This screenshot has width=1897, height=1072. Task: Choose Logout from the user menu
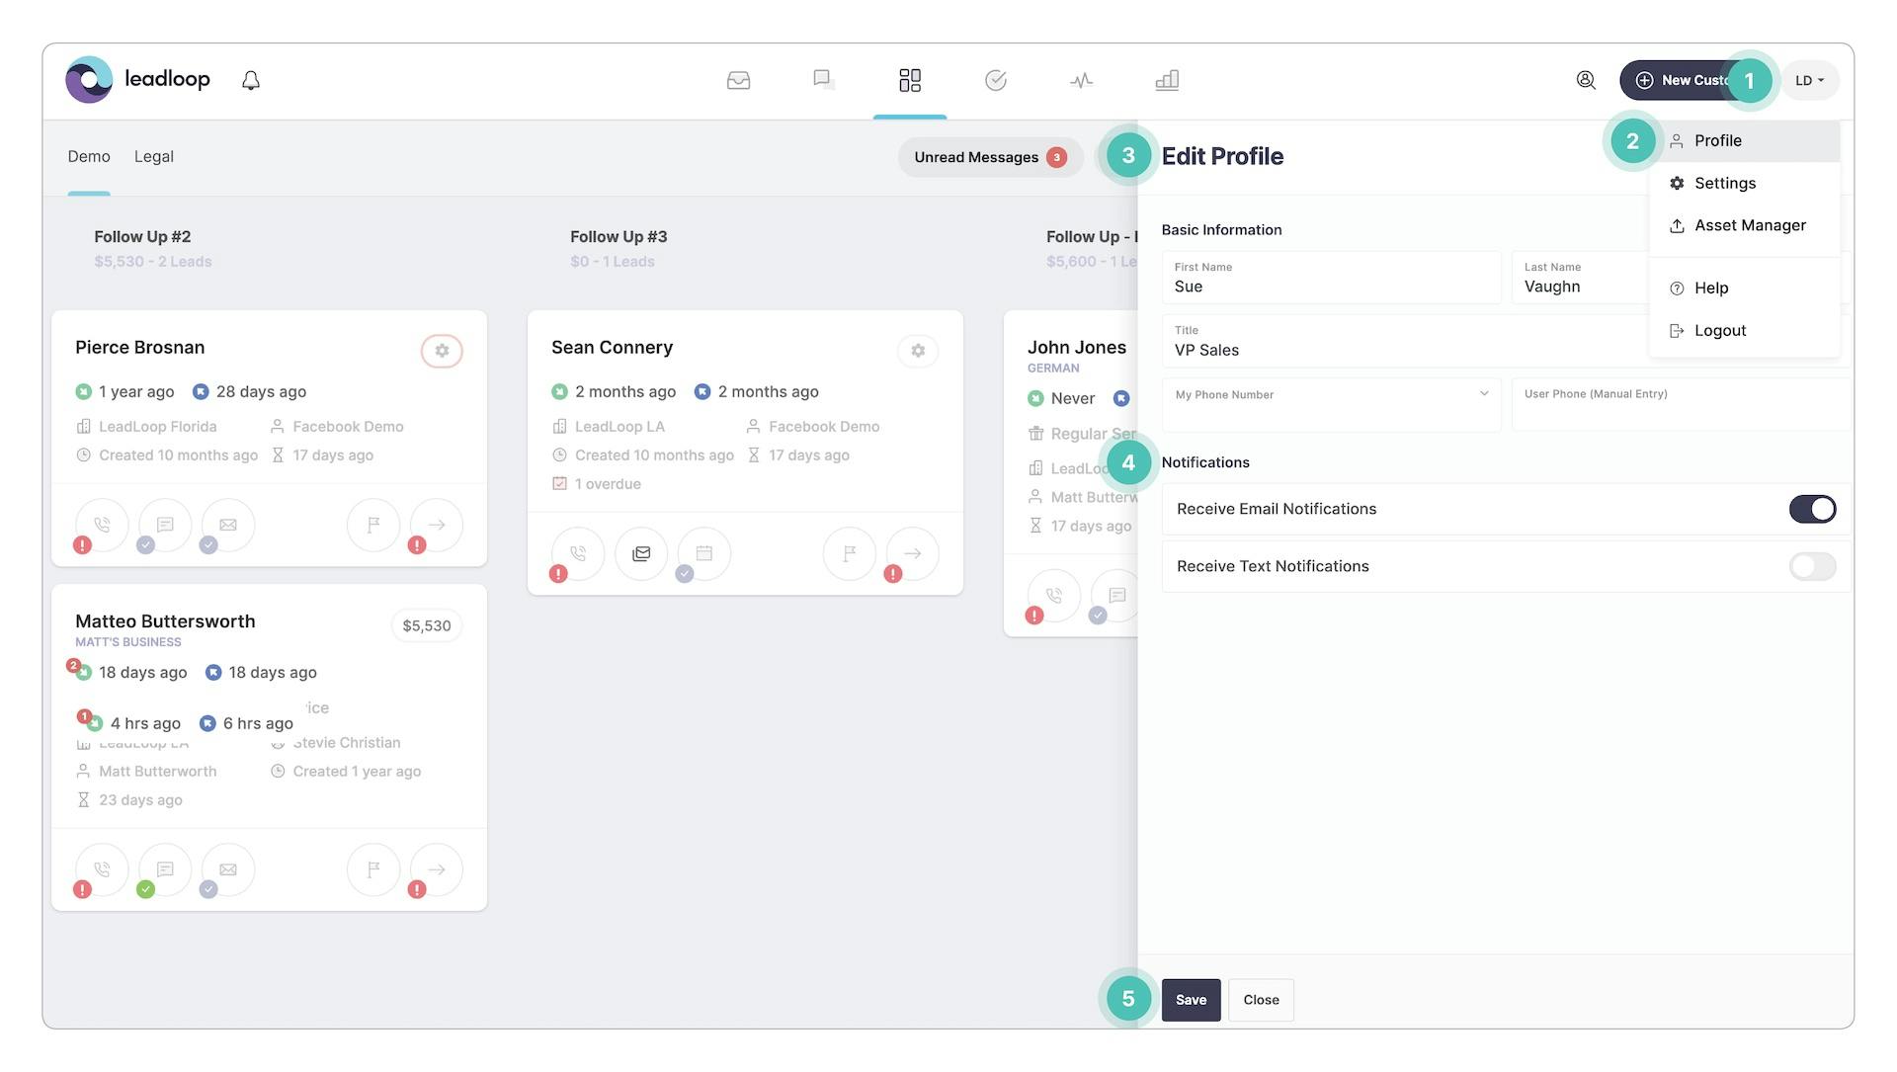1719,331
